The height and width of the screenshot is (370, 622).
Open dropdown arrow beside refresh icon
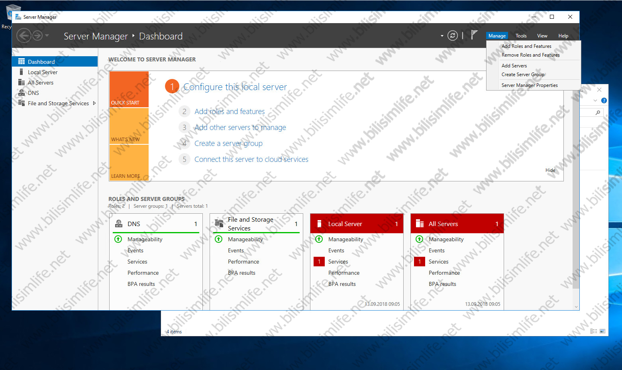[x=442, y=36]
